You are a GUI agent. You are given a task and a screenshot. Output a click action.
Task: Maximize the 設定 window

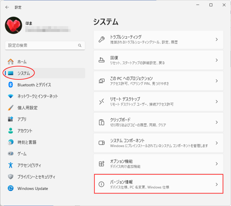pos(211,5)
